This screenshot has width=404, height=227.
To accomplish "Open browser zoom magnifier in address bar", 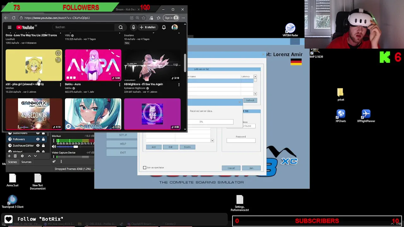I will [x=137, y=18].
